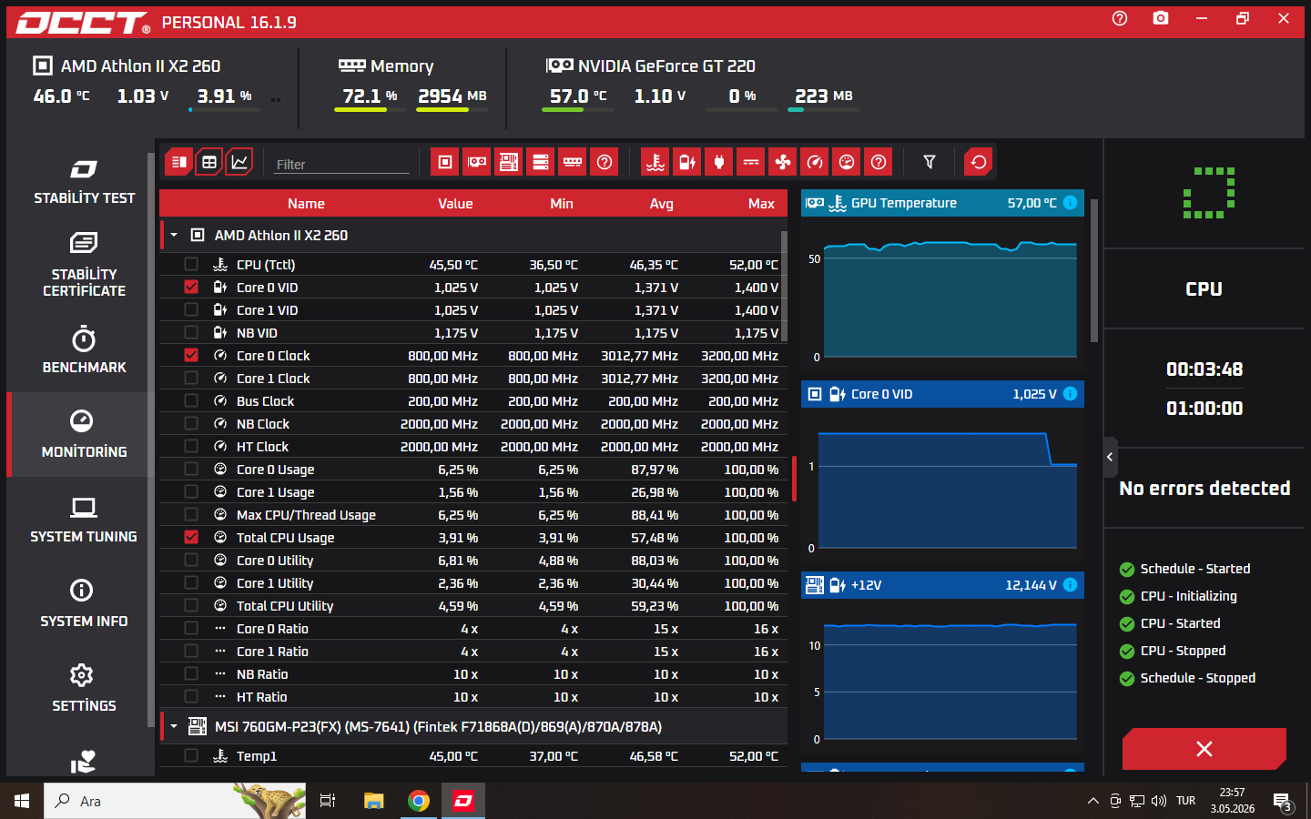1311x819 pixels.
Task: Open the OCCT Settings page
Action: (x=84, y=689)
